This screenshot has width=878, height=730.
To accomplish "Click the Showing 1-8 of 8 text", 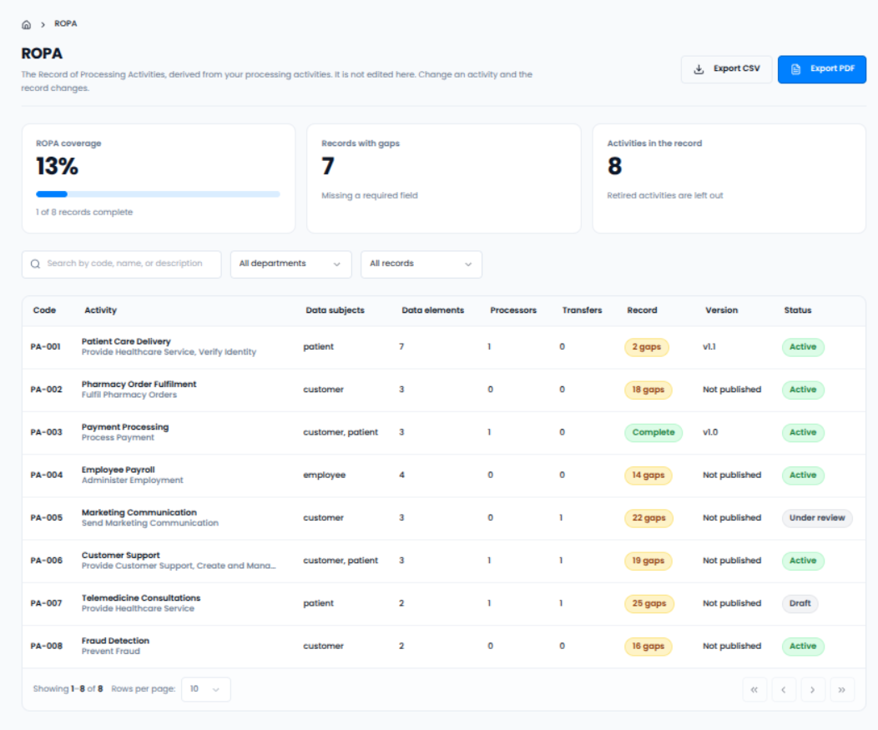I will click(68, 689).
